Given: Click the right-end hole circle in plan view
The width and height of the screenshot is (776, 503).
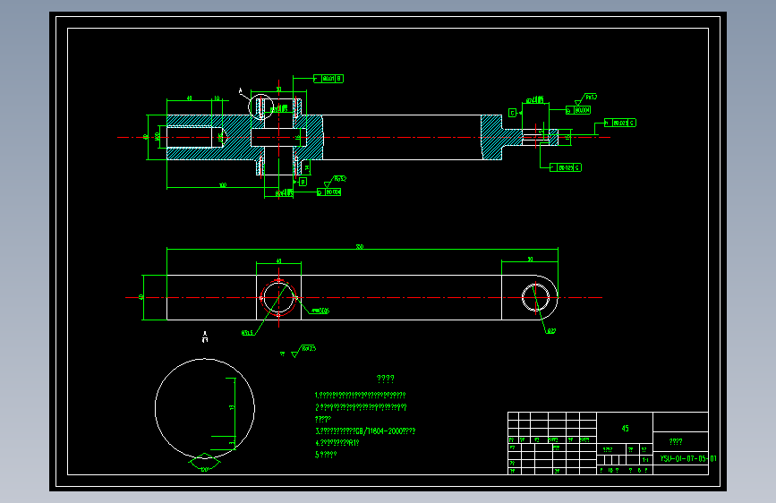Looking at the screenshot, I should 535,297.
